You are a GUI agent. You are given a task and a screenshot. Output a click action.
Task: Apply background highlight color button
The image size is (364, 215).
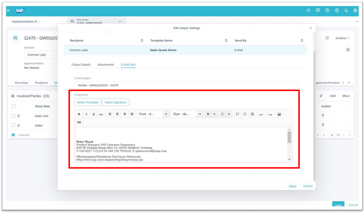click(x=222, y=114)
